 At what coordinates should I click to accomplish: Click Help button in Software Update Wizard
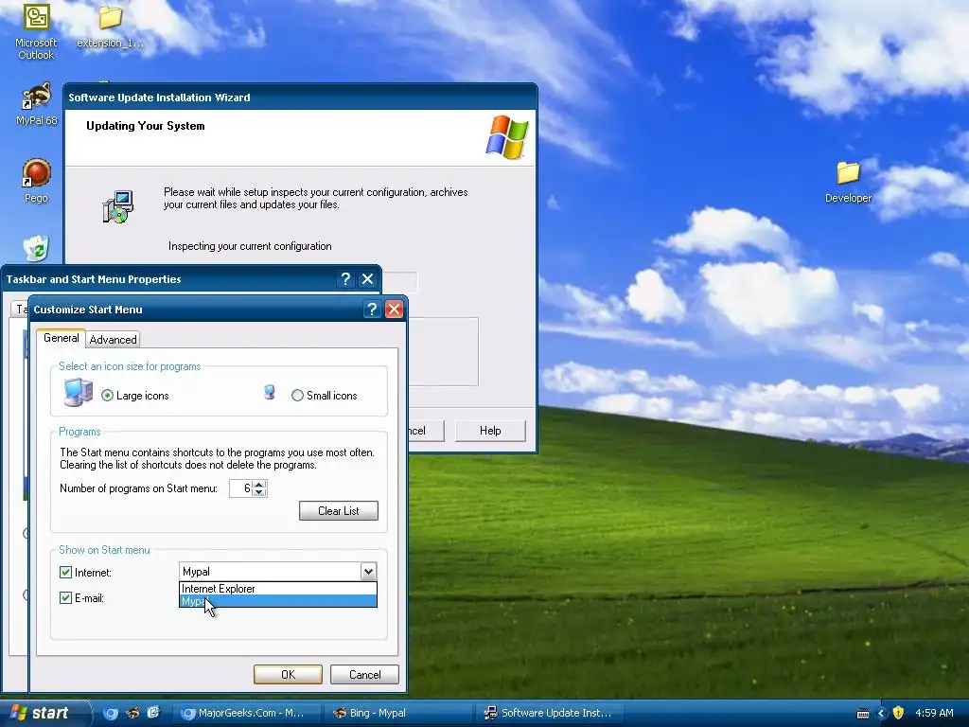tap(490, 431)
